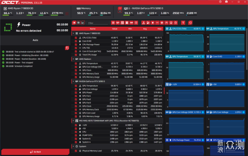Copy the test log to clipboard
The height and width of the screenshot is (156, 248).
67,48
